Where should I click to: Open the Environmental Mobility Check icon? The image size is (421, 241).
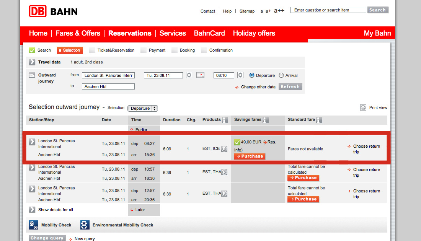point(85,225)
